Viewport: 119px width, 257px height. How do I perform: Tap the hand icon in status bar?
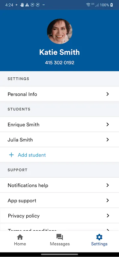pos(22,5)
